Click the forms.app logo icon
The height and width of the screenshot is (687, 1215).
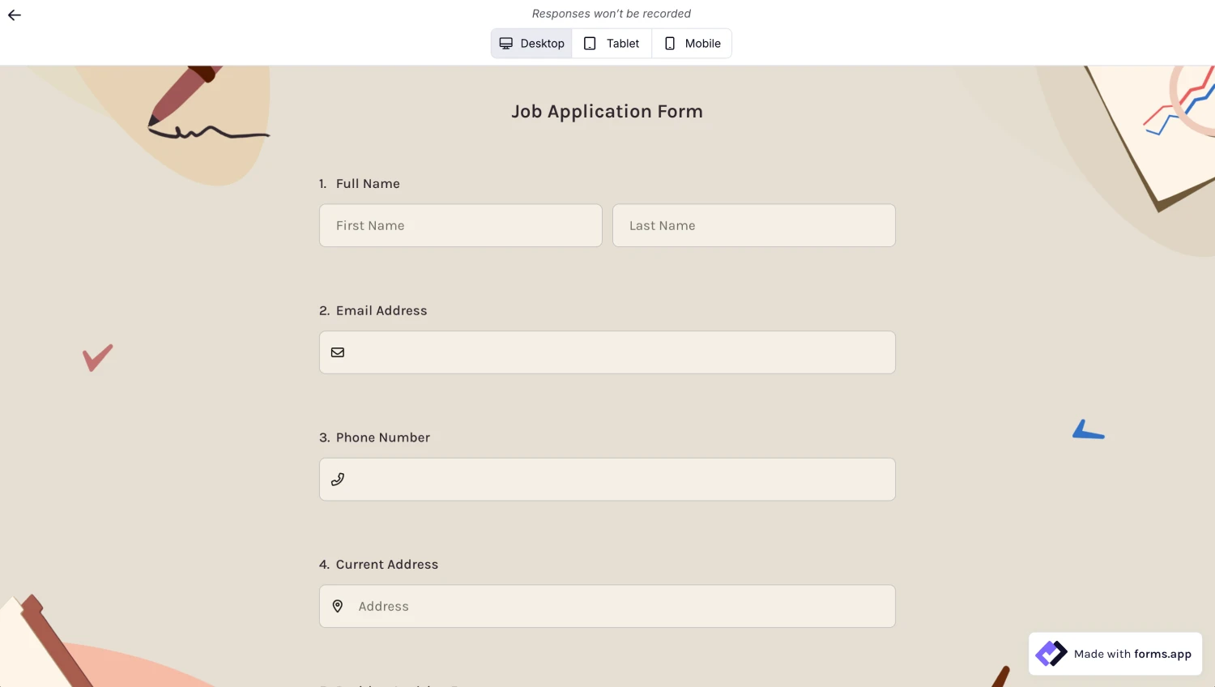click(x=1051, y=654)
